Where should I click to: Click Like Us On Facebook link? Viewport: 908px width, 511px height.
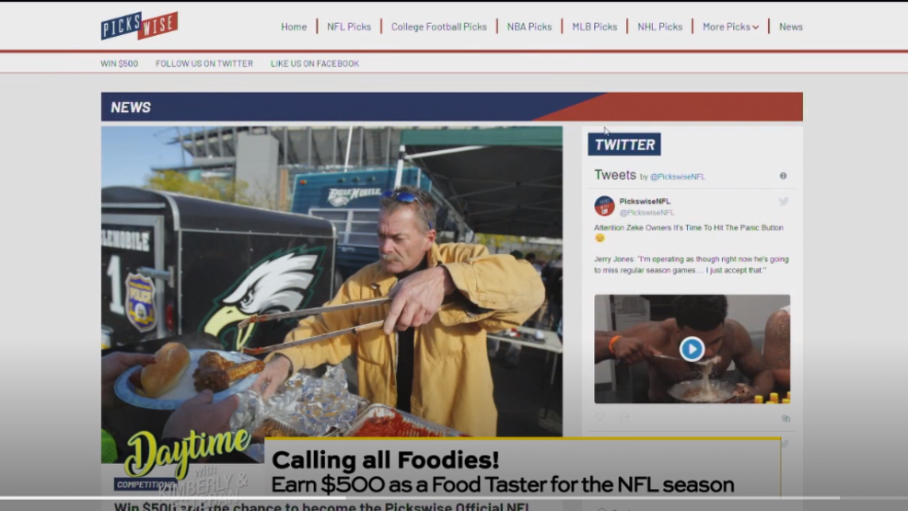314,64
